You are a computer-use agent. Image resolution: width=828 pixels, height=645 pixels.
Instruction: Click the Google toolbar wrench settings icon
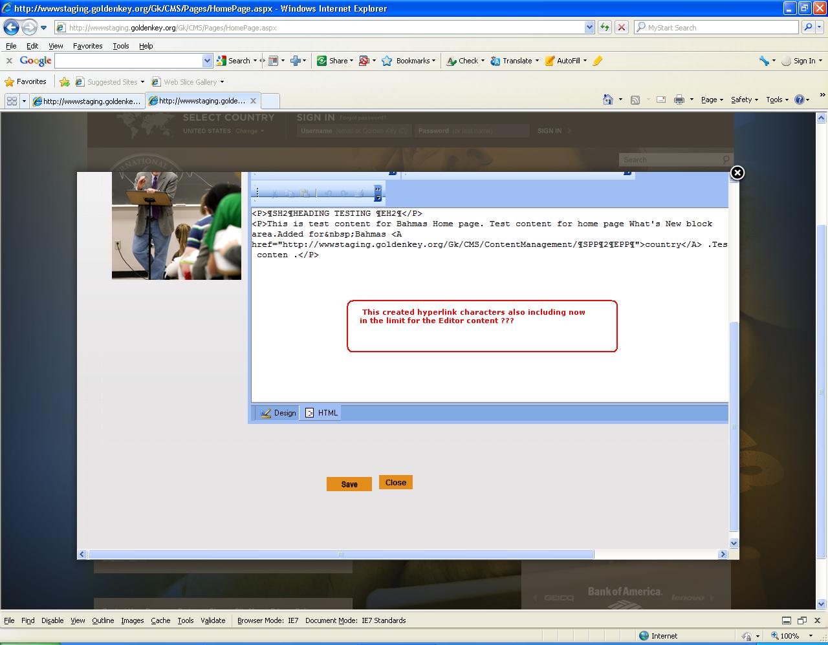(x=764, y=61)
